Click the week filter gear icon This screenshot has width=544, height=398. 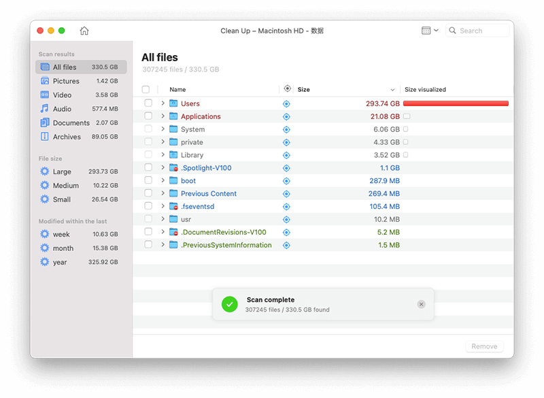coord(45,234)
